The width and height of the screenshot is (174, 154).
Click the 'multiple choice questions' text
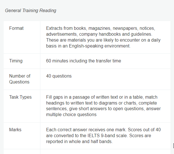click(71, 115)
